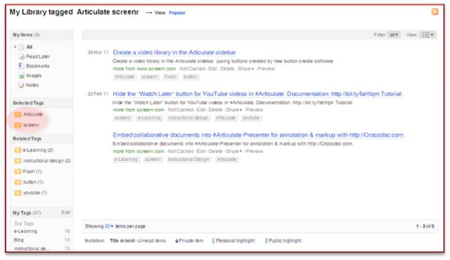
Task: Open Share dropdown for Watch Later item
Action: 234,110
